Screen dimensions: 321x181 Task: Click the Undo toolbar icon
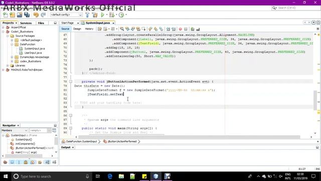36,15
